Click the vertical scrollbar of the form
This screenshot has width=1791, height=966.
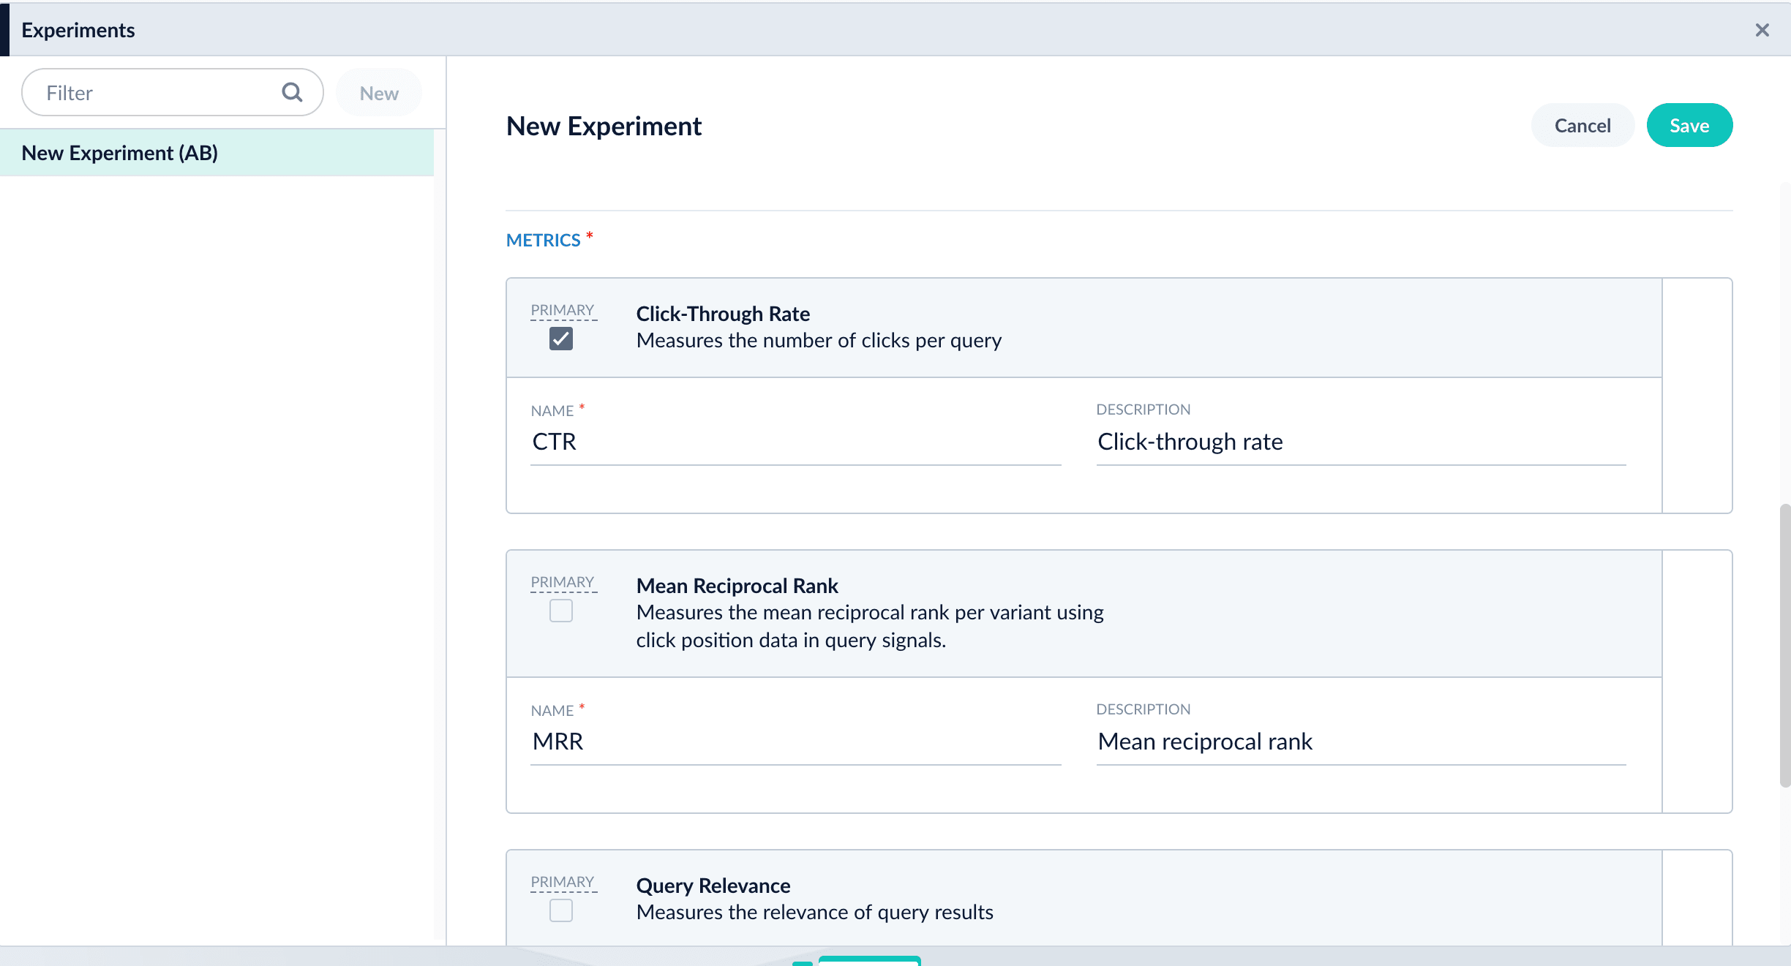[x=1784, y=644]
